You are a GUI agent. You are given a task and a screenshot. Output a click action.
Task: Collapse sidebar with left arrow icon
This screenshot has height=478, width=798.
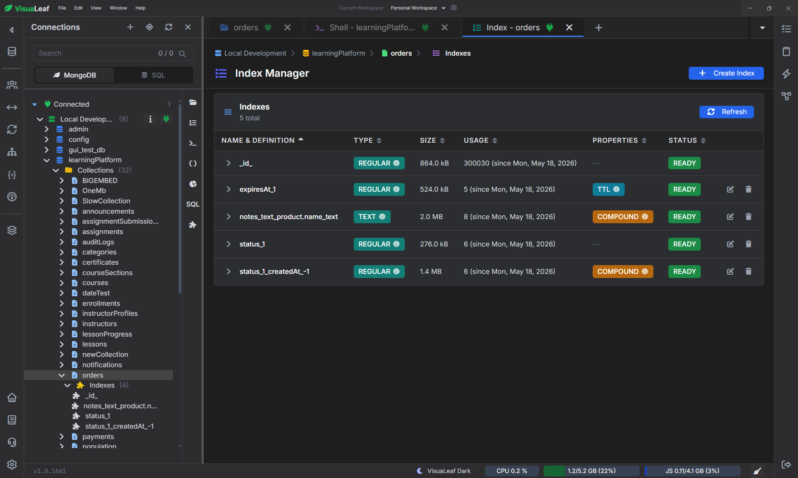(12, 30)
